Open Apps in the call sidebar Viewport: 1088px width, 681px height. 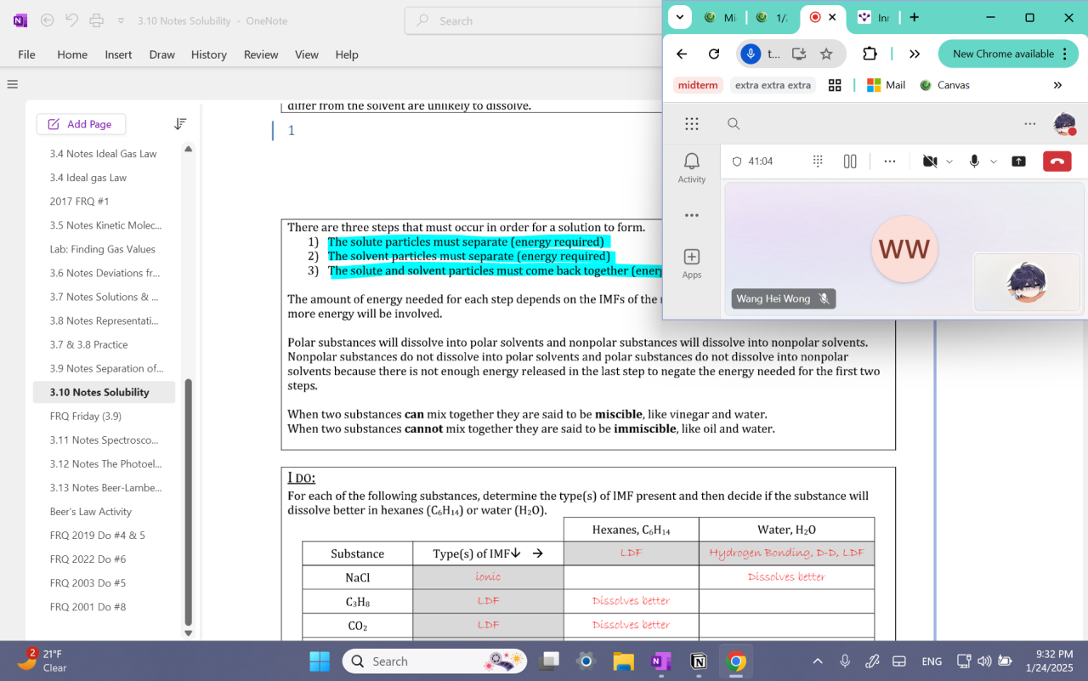click(x=692, y=263)
